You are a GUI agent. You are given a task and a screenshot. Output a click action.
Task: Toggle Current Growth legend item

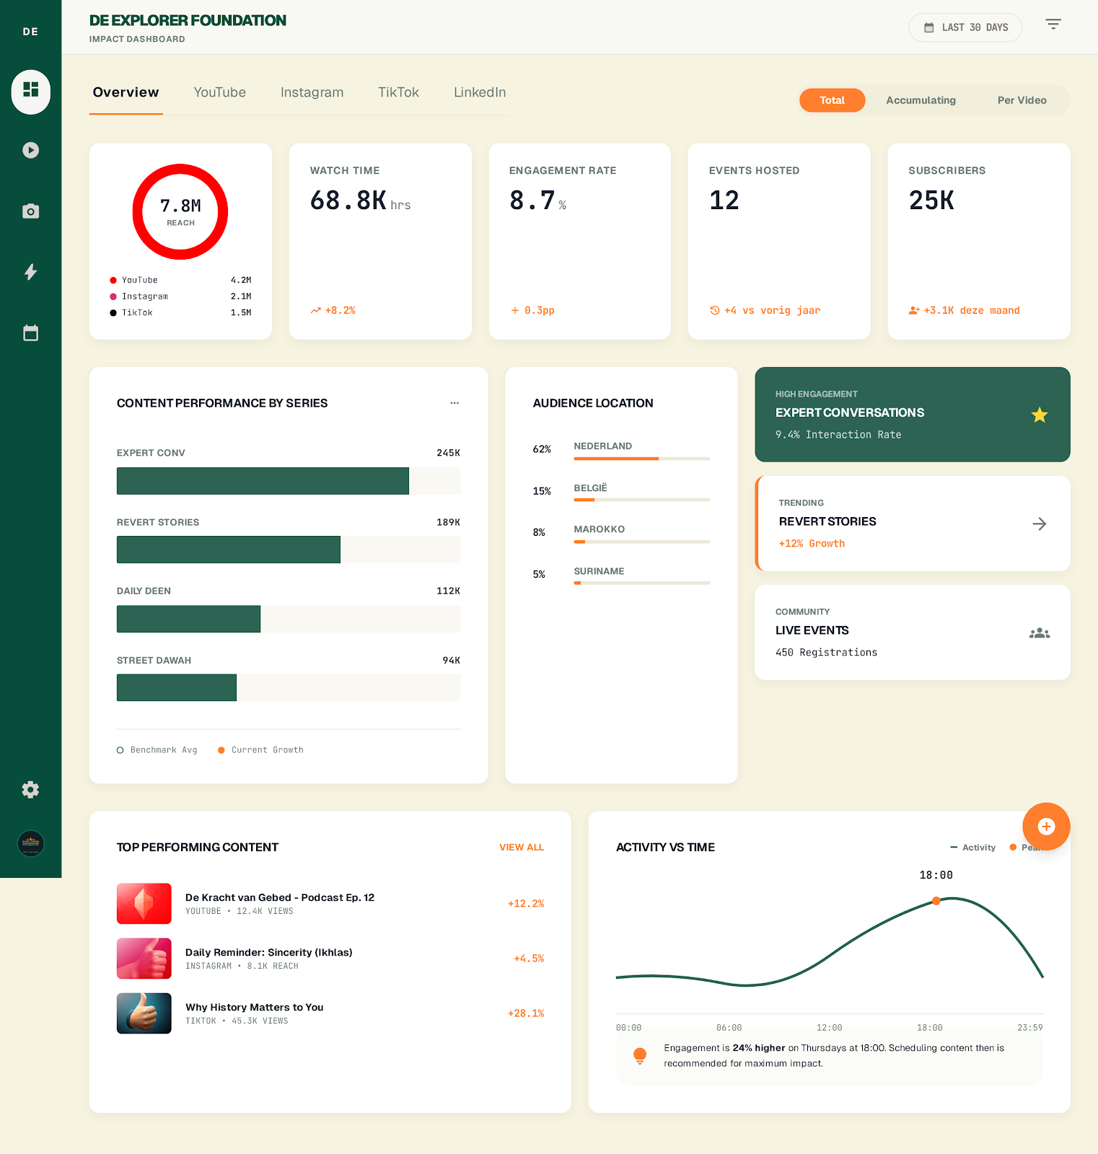pos(260,750)
